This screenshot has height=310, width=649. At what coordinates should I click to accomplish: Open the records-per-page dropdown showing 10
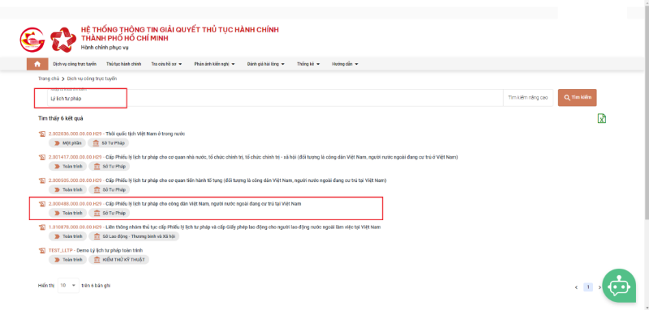pos(68,285)
